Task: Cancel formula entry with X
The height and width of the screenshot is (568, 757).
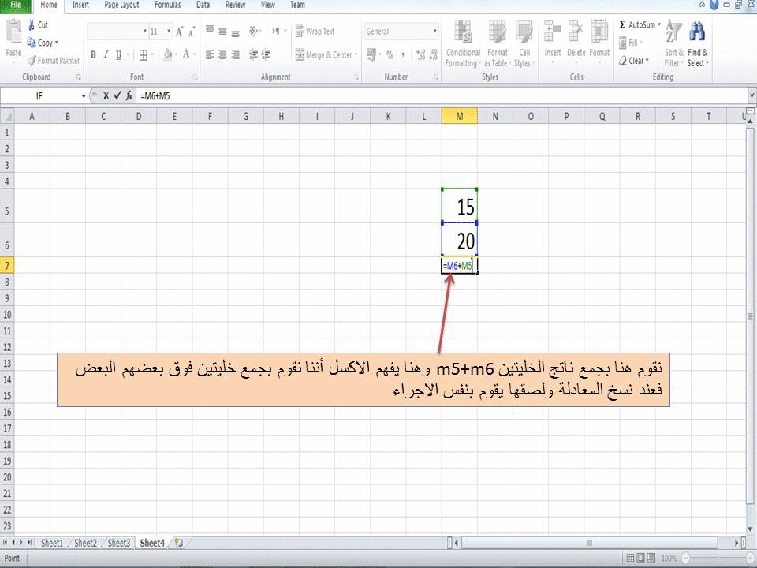Action: tap(106, 96)
